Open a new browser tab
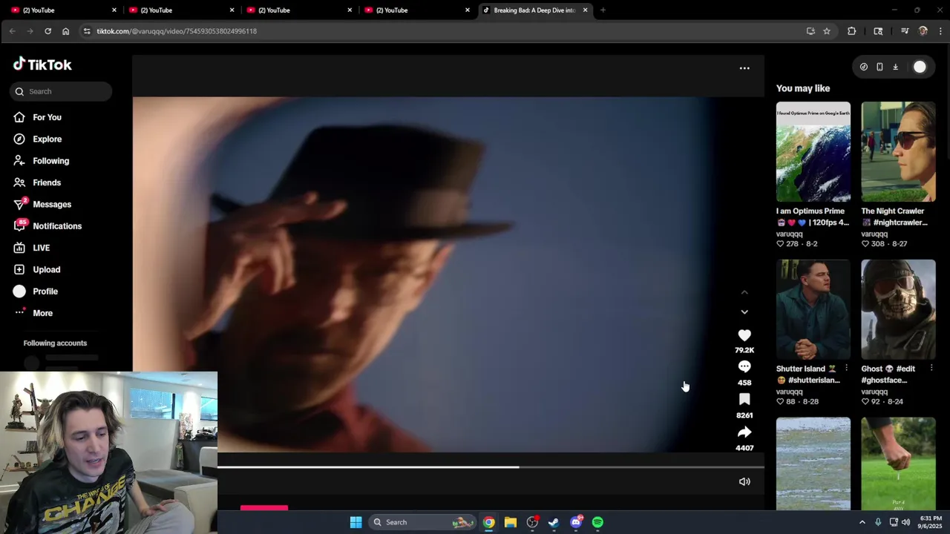The width and height of the screenshot is (950, 534). pyautogui.click(x=603, y=10)
